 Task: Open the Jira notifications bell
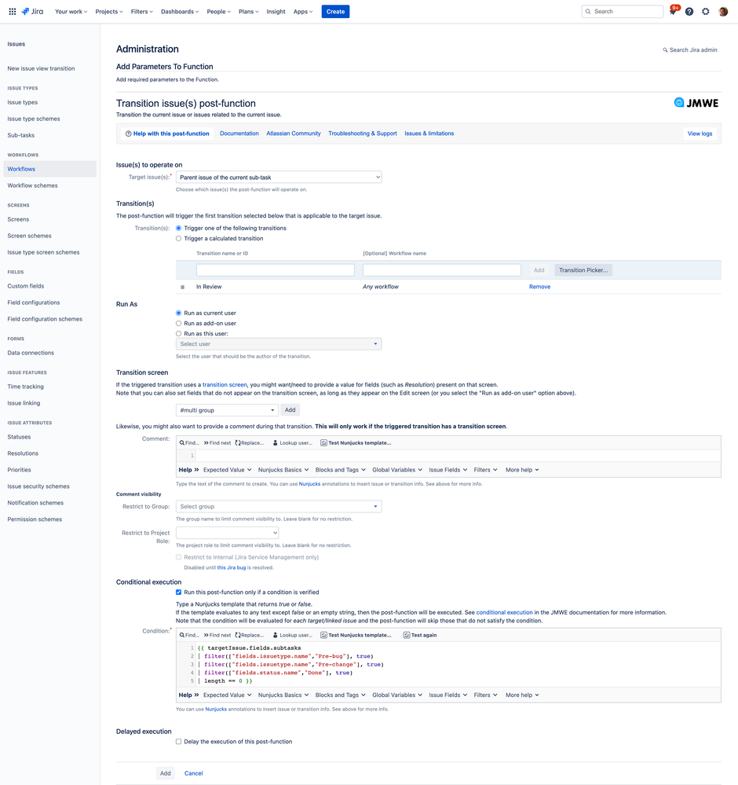click(673, 12)
